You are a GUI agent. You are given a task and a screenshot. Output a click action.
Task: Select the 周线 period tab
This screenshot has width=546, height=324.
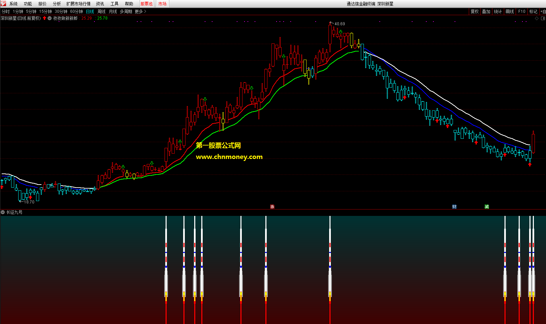(102, 11)
